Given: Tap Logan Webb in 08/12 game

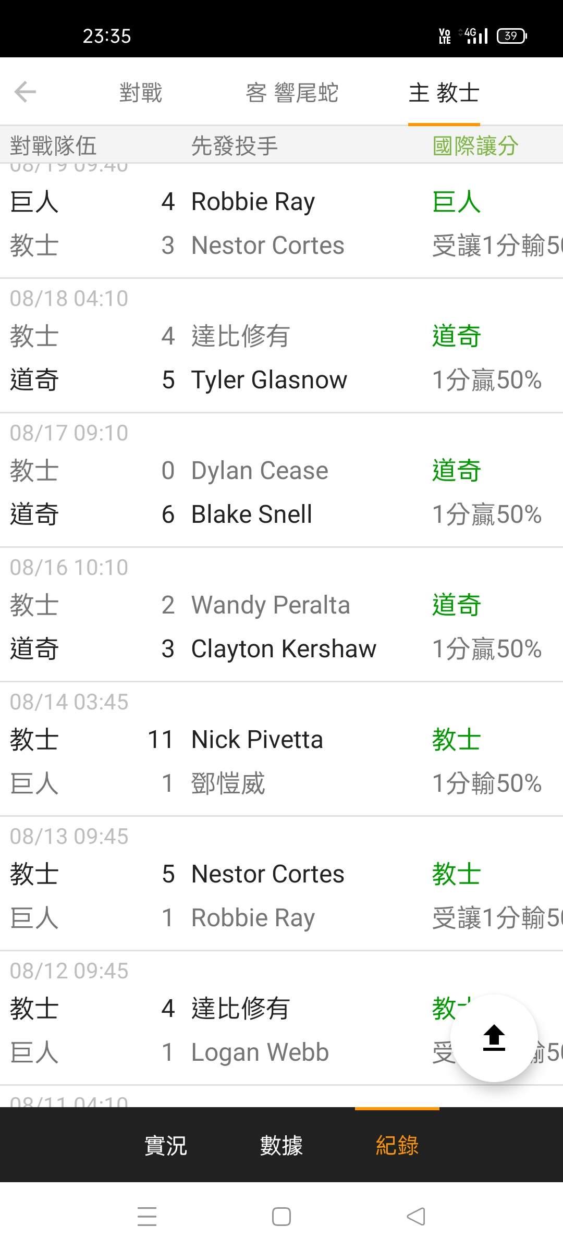Looking at the screenshot, I should tap(260, 1052).
